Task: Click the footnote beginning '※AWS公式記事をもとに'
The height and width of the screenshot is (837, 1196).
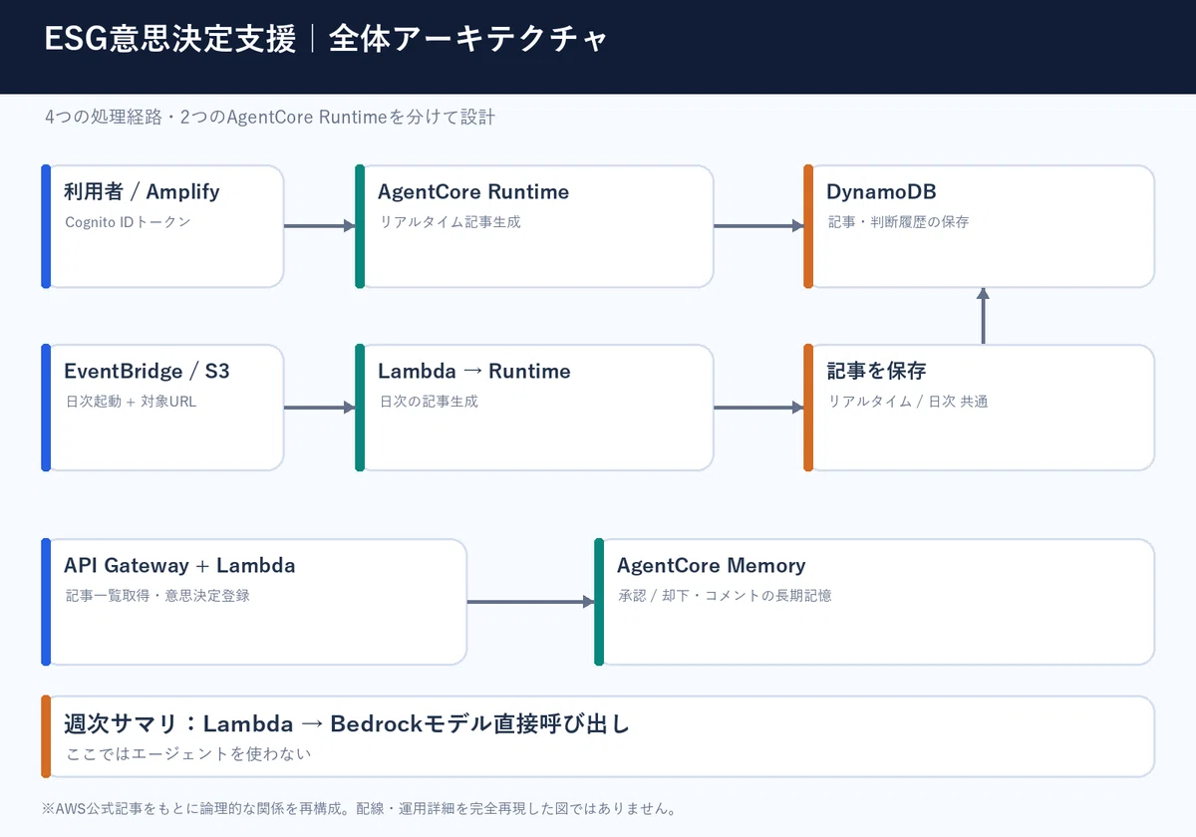Action: (x=360, y=808)
